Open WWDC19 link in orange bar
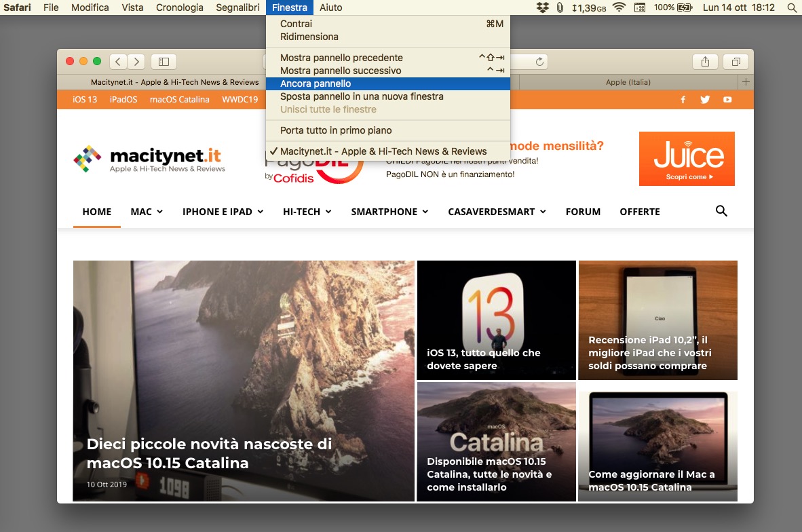 (240, 100)
